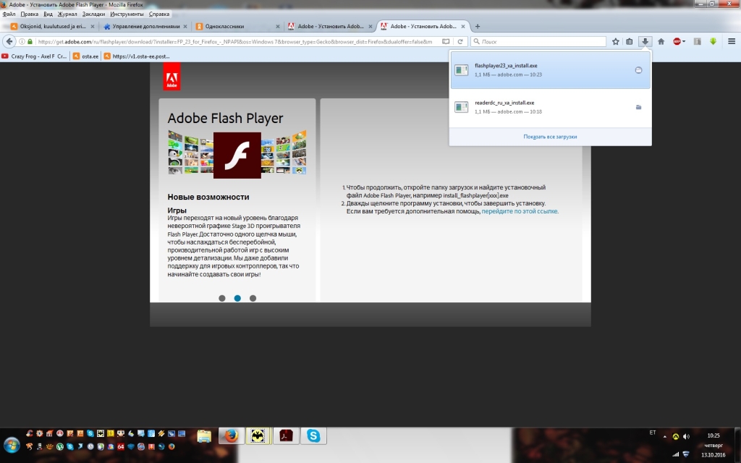Screen dimensions: 741x463
Task: Click the red '64' quick launch icon
Action: pyautogui.click(x=121, y=446)
